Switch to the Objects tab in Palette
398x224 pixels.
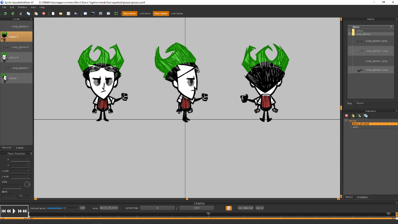point(360,103)
